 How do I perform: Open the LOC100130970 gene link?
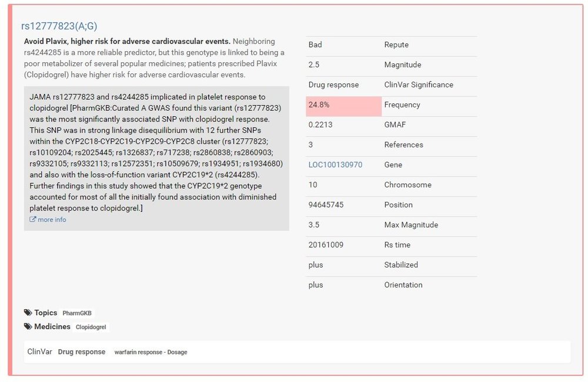pos(335,165)
